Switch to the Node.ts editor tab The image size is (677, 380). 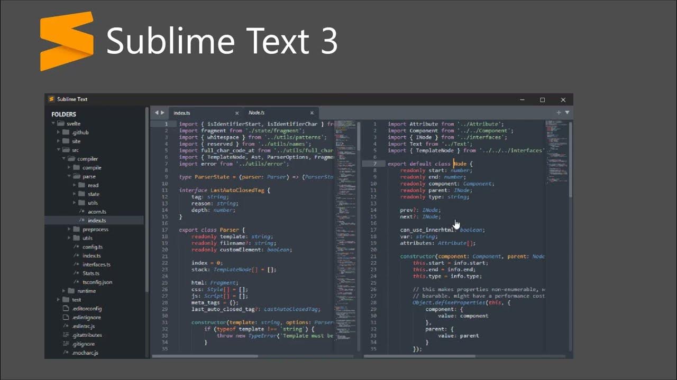coord(281,113)
